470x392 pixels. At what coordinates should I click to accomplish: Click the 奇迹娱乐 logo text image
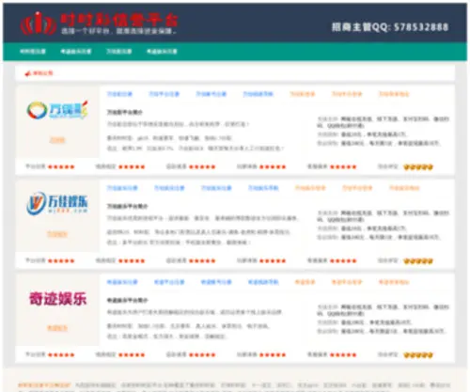coord(57,299)
